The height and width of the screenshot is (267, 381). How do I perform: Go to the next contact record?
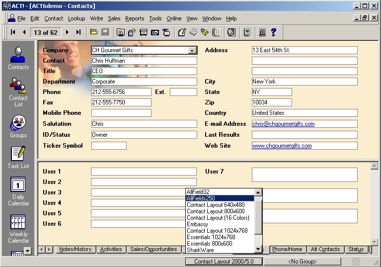pyautogui.click(x=67, y=32)
